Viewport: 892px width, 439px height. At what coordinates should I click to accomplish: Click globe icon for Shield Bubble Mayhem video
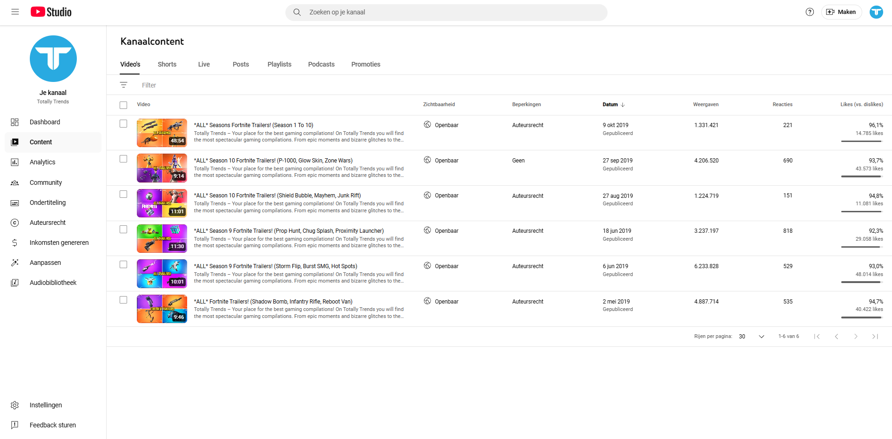click(427, 195)
